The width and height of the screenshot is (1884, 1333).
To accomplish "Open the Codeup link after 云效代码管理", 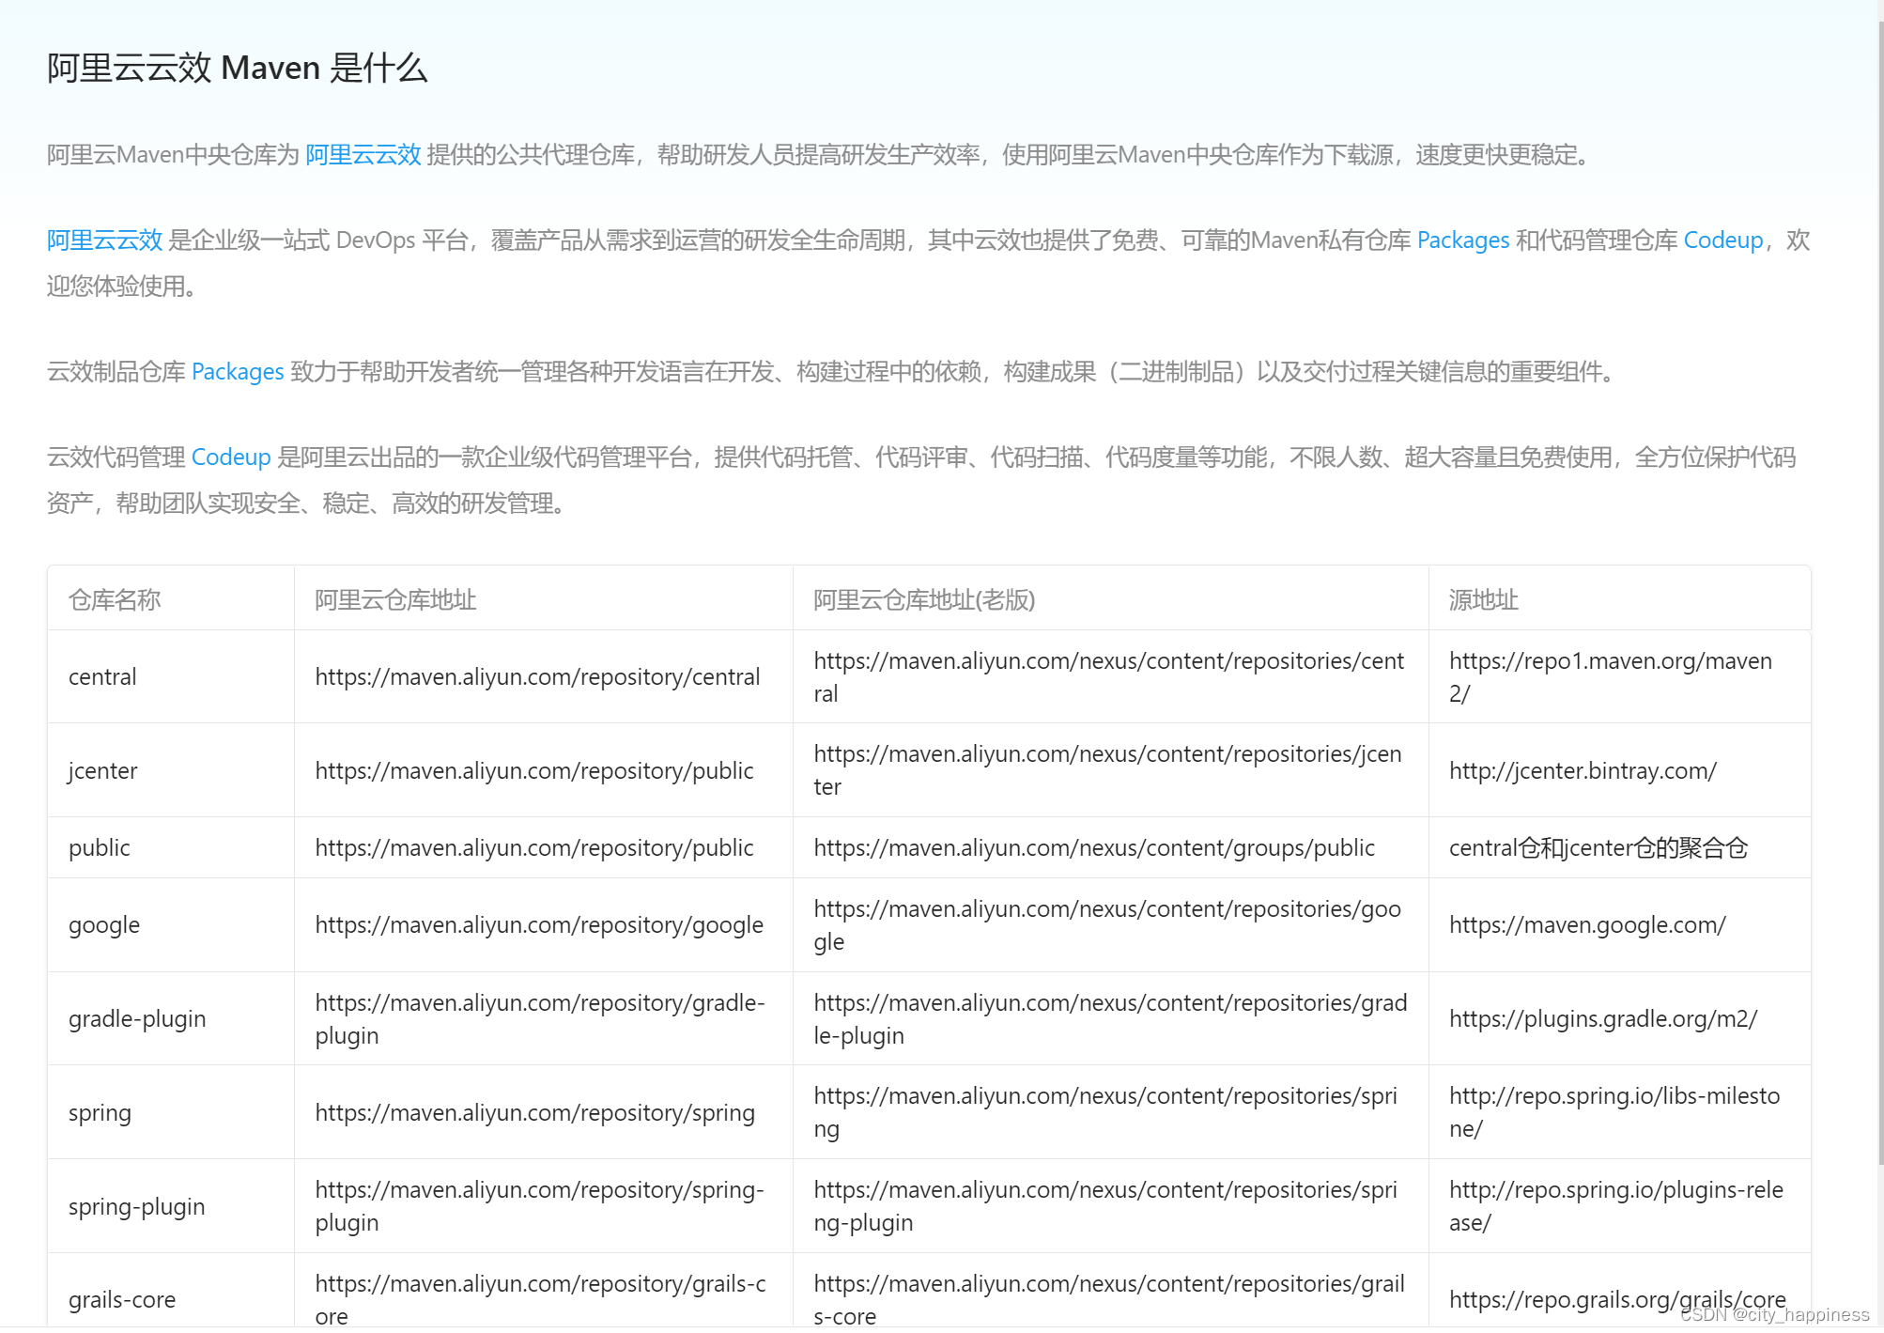I will pos(231,457).
